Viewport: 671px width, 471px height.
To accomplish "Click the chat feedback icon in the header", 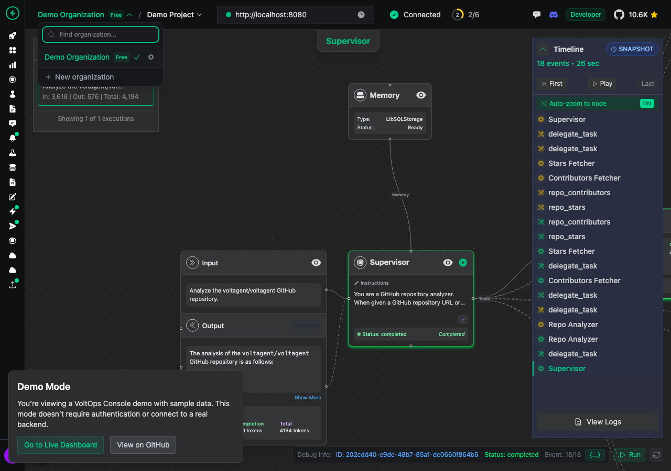I will [537, 15].
